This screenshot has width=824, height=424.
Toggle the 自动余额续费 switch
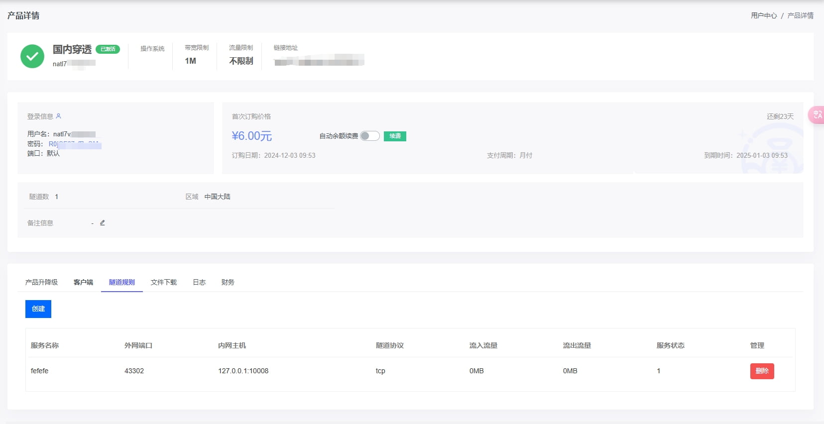click(x=370, y=136)
